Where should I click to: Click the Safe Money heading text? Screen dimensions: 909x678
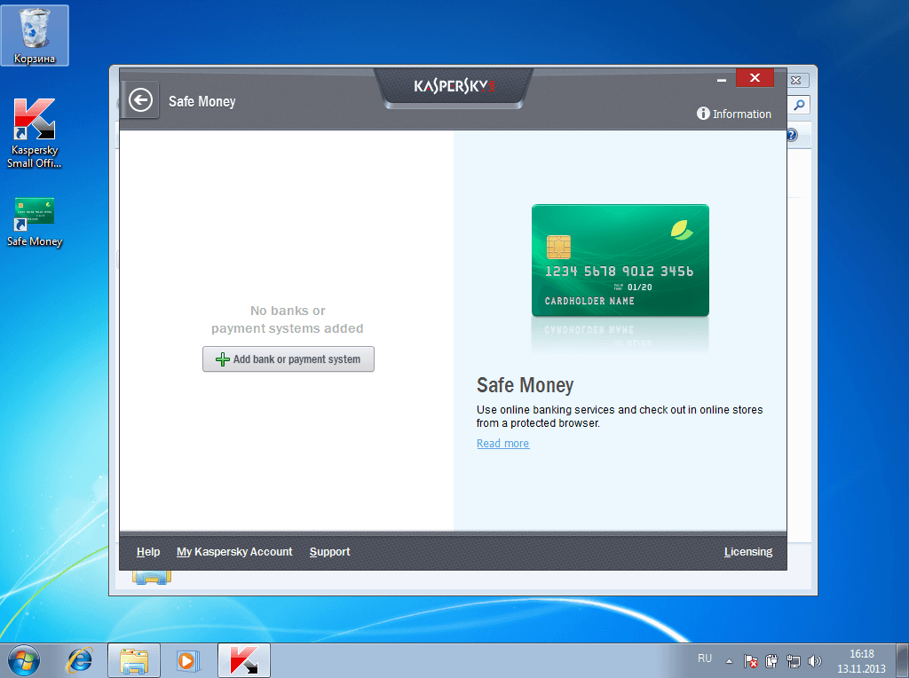tap(526, 385)
